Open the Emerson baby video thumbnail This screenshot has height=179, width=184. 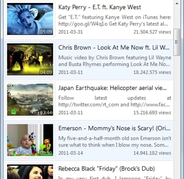[x=30, y=140]
